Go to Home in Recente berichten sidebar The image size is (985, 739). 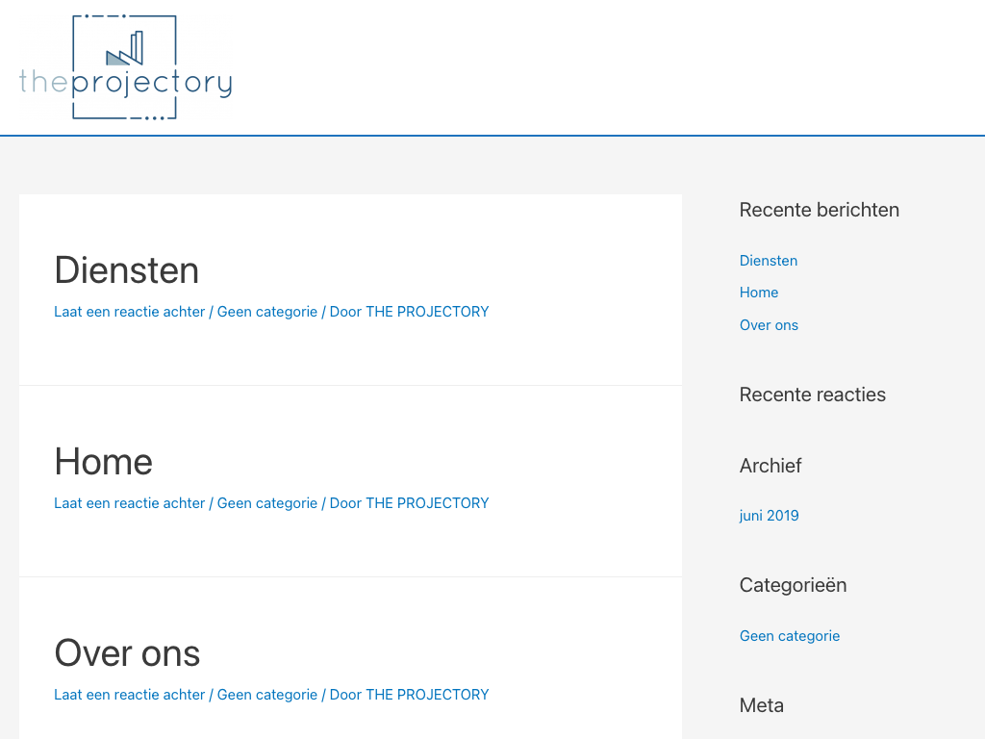point(759,293)
